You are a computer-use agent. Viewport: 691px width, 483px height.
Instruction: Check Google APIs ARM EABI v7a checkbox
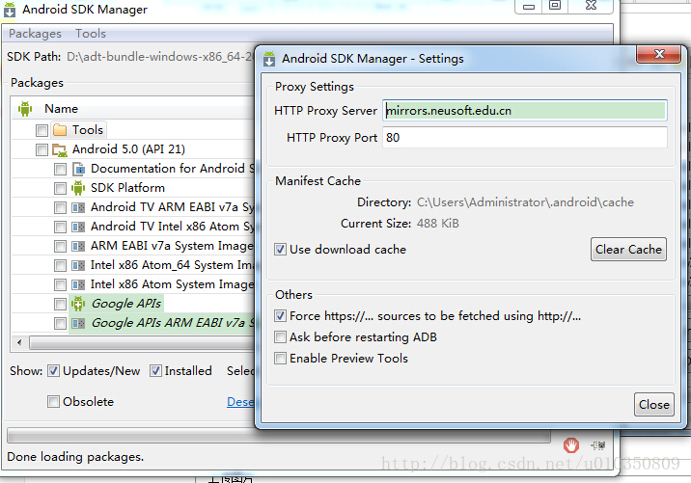point(61,324)
